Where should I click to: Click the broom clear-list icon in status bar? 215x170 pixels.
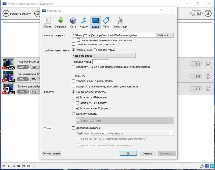tap(3, 166)
